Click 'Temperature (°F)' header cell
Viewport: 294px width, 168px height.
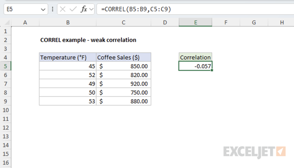pyautogui.click(x=68, y=58)
